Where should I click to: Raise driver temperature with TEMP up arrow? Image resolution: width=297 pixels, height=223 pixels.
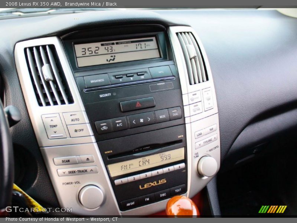[52, 120]
